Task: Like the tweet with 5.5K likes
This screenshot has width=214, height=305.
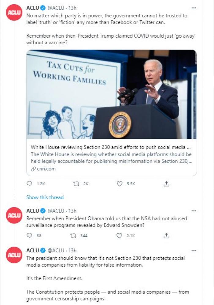Action: click(120, 184)
